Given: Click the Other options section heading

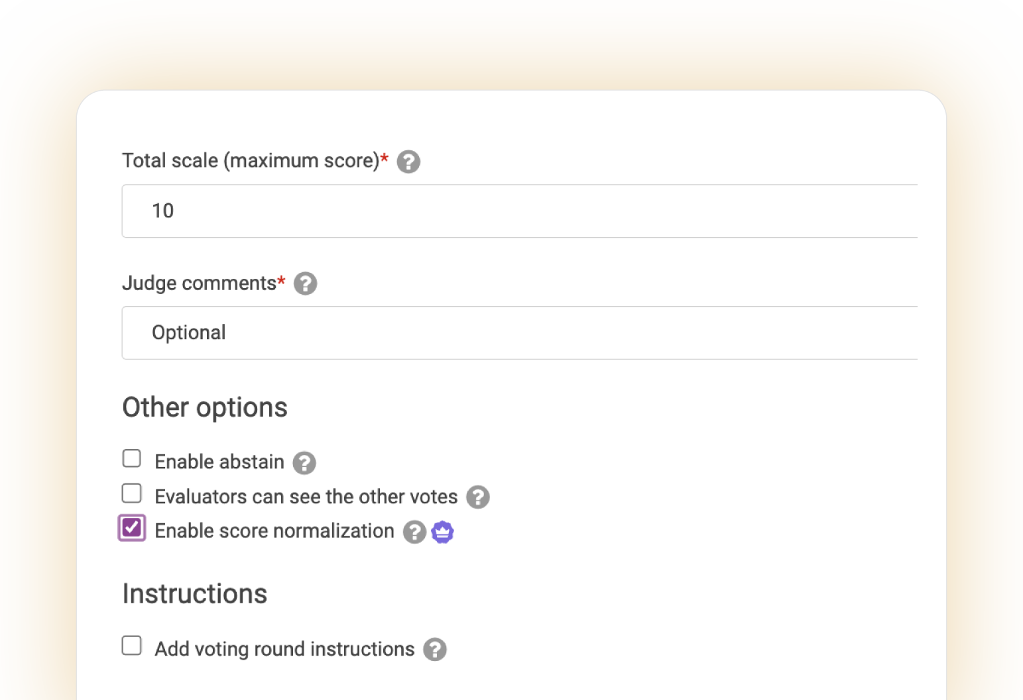Looking at the screenshot, I should click(204, 408).
